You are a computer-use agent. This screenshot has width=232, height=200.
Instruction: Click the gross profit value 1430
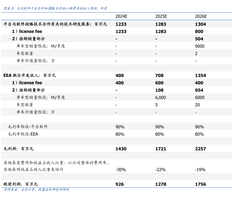click(x=121, y=149)
